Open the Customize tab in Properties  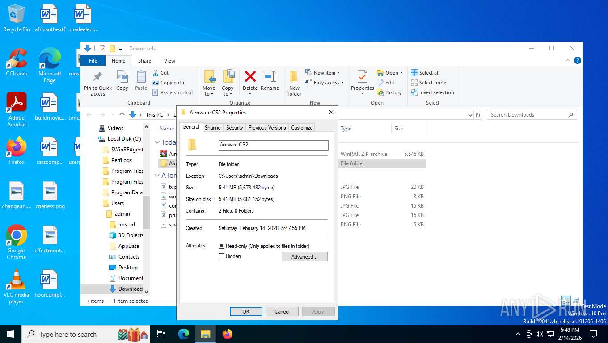[x=302, y=128]
